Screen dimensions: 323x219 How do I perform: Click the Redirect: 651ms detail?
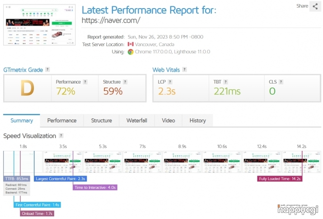coord(16,185)
